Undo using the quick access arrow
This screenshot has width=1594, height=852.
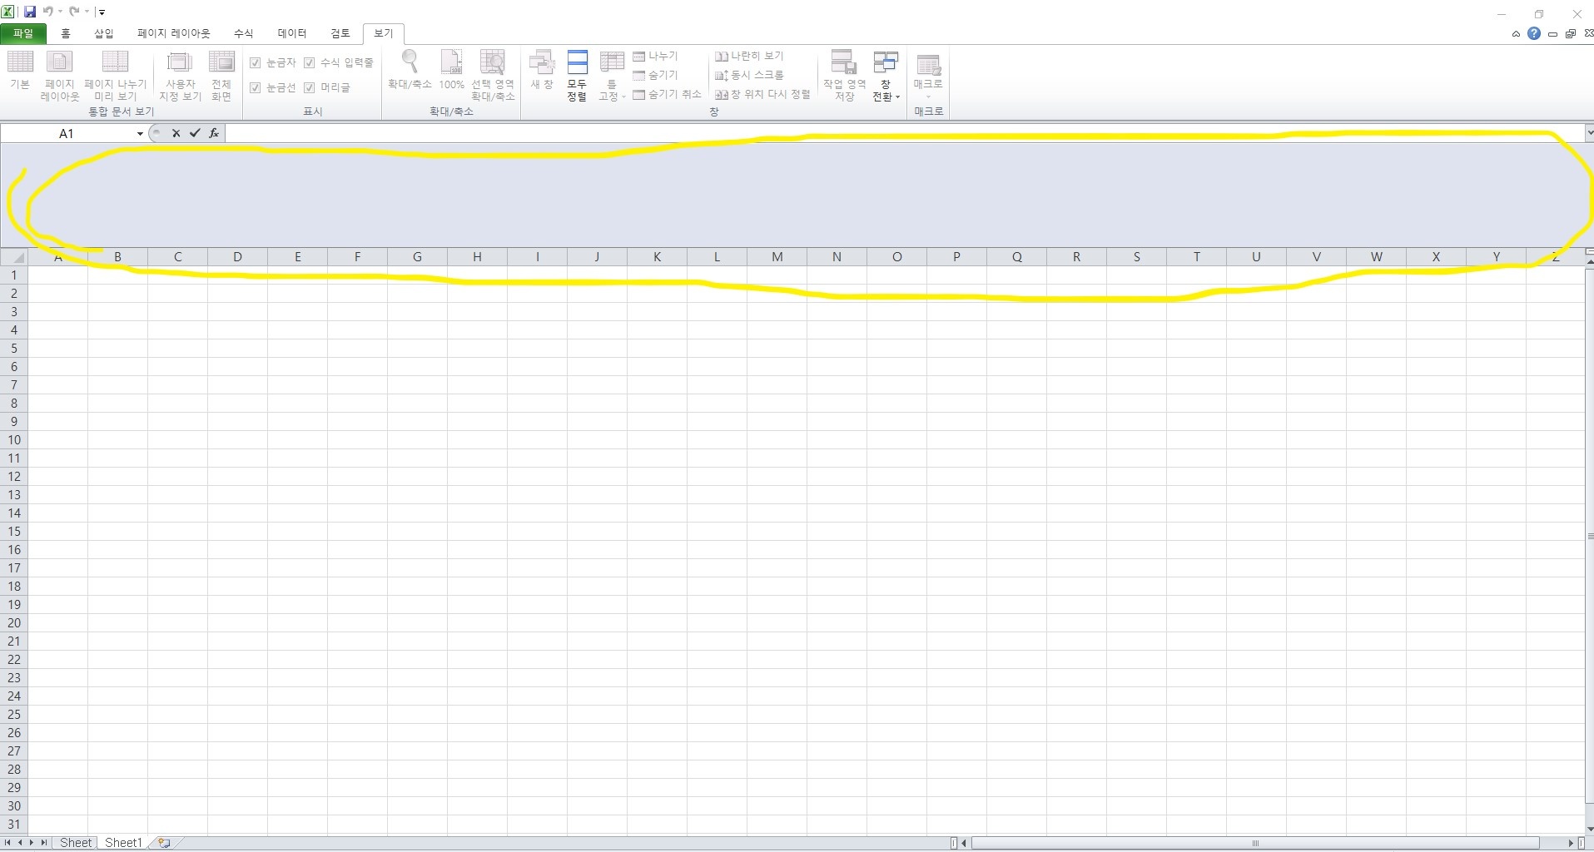[x=48, y=12]
